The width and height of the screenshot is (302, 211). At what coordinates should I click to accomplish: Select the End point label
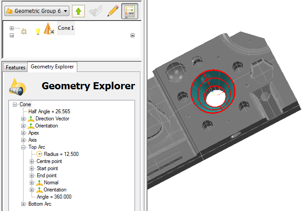[47, 175]
